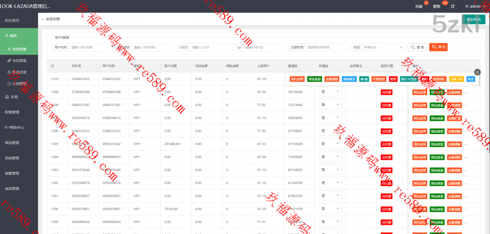
Task: Click the 用户名称 search input field
Action: pyautogui.click(x=92, y=47)
